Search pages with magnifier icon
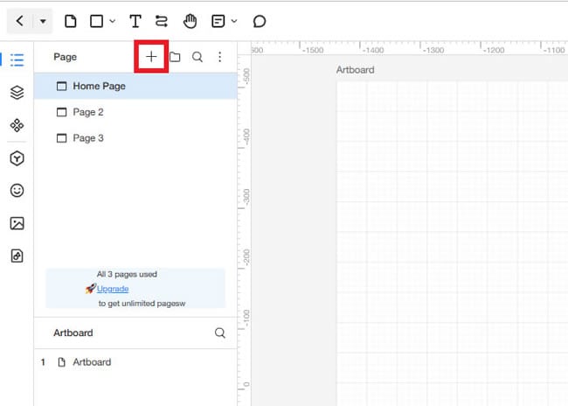Image resolution: width=568 pixels, height=406 pixels. pyautogui.click(x=197, y=57)
